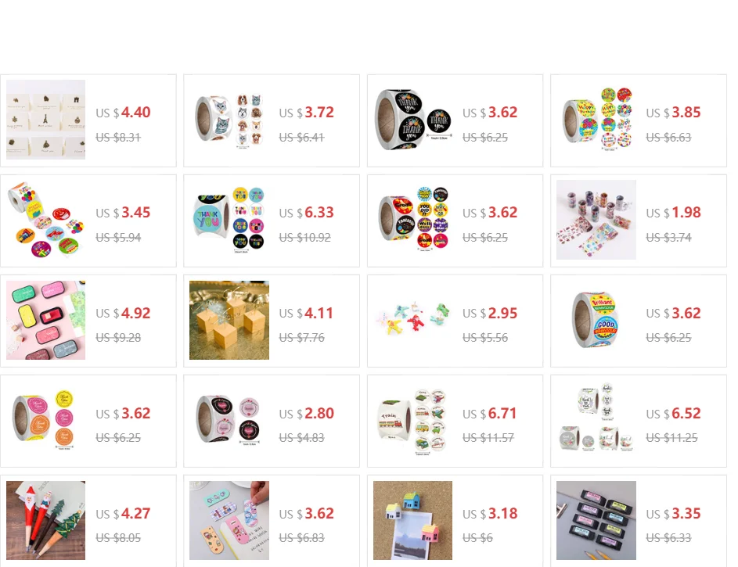Click the cat and dog sticker roll image
This screenshot has height=567, width=738.
coord(229,120)
